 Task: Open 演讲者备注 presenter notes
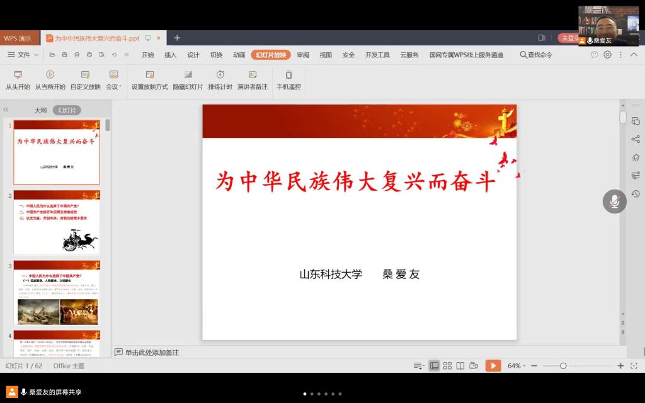click(x=252, y=80)
